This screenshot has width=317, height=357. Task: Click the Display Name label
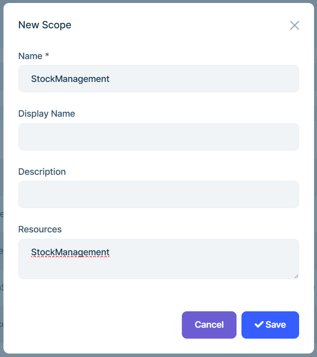(x=46, y=114)
